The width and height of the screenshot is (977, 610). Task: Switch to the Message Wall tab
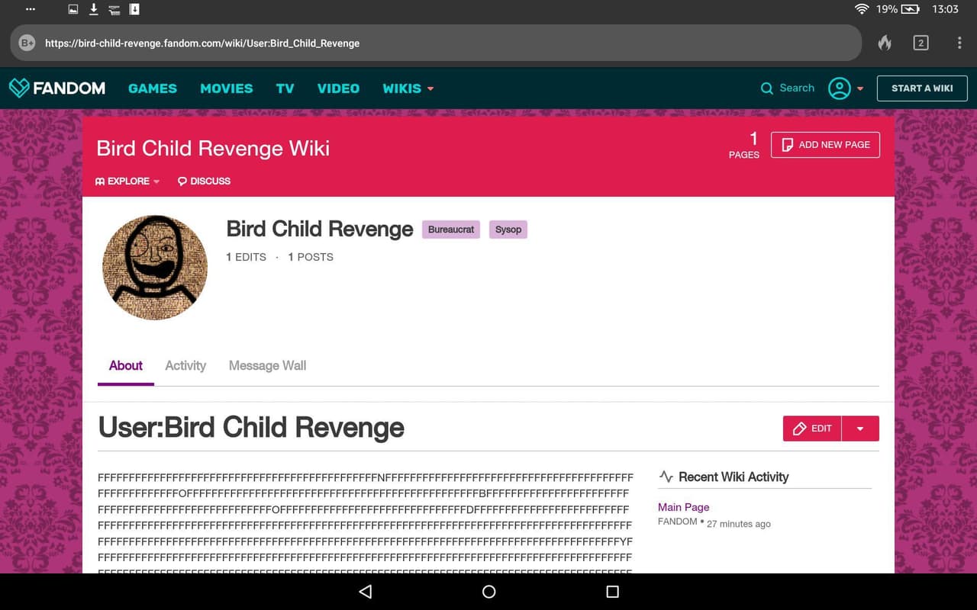267,365
